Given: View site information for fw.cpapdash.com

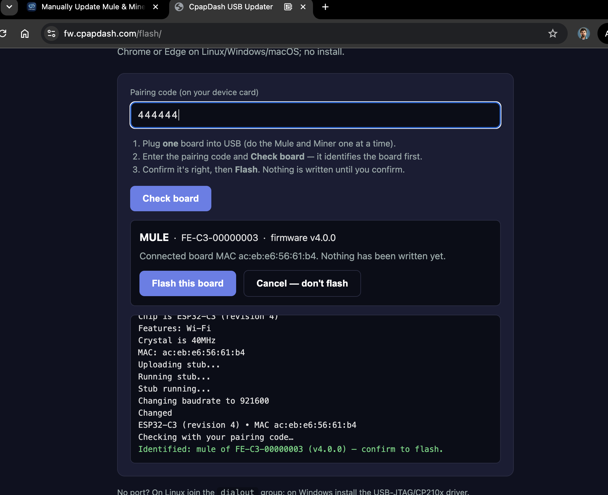Looking at the screenshot, I should click(x=51, y=33).
